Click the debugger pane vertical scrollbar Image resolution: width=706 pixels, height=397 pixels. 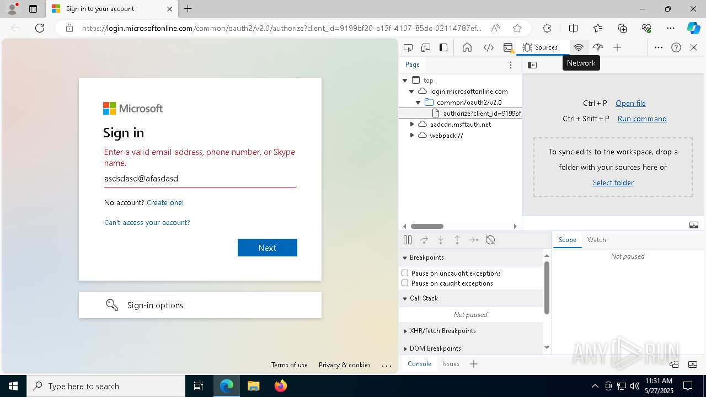(x=547, y=288)
